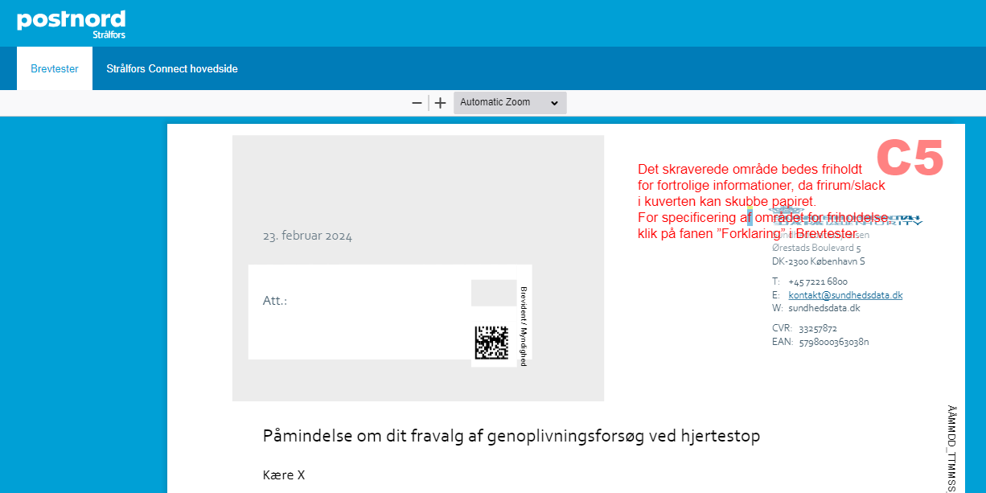
Task: Click the PostNord Strålfors logo
Action: point(71,23)
